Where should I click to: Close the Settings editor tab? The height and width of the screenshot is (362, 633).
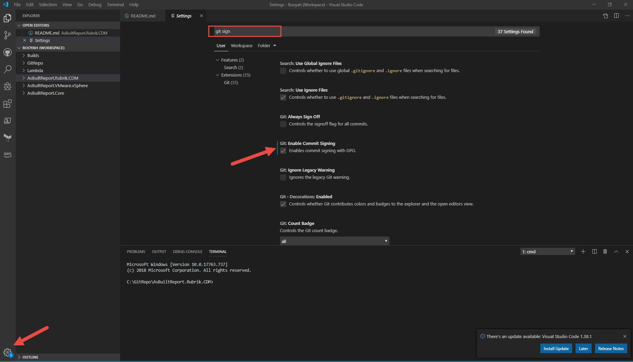tap(201, 16)
